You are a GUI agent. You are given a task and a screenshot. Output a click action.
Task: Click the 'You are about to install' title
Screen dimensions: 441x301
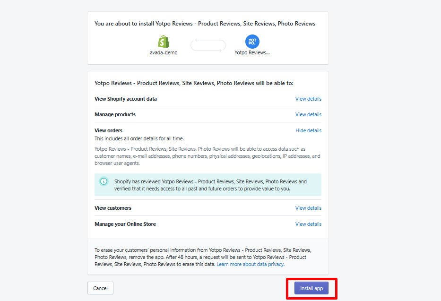205,24
